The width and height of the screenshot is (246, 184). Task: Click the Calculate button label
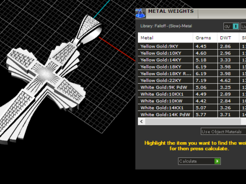(x=188, y=161)
